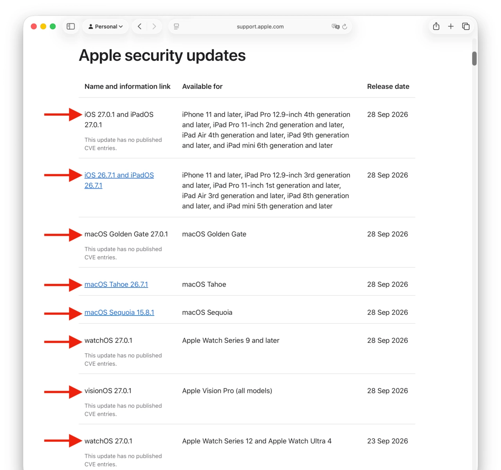Click Apple Watch Series 9 and later
The width and height of the screenshot is (501, 470).
(x=231, y=340)
